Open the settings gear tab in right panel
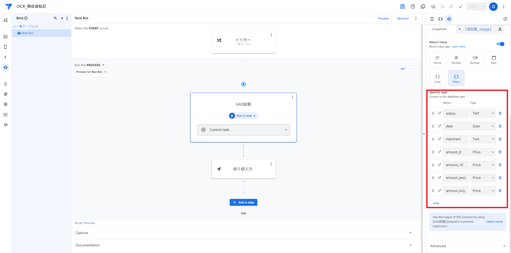511x253 pixels. tap(449, 19)
